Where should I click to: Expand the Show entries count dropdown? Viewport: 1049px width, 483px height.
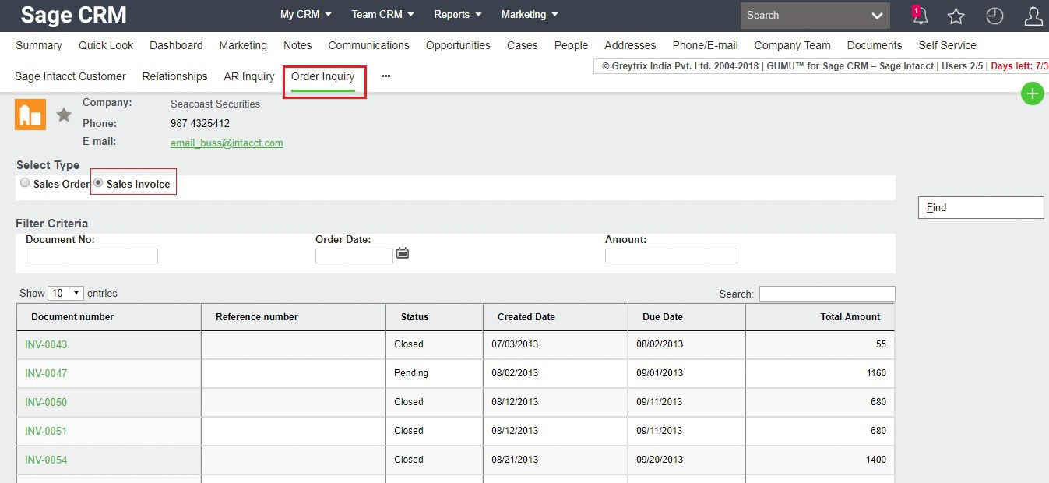[66, 294]
